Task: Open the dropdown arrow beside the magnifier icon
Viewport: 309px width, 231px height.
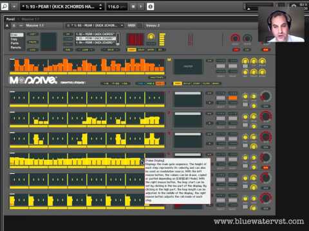Action: 14,6
